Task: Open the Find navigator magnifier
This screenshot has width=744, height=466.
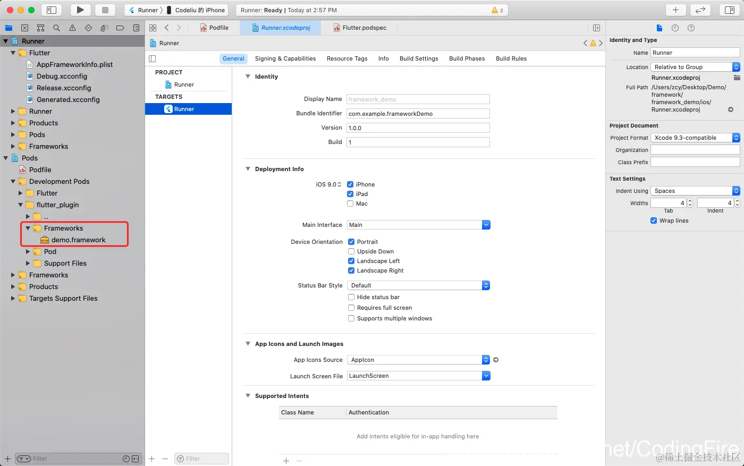Action: [56, 28]
